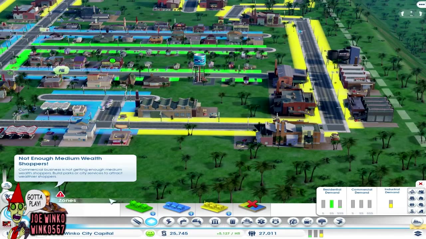Click the Commercial Demand heading
The height and width of the screenshot is (239, 426).
point(362,191)
